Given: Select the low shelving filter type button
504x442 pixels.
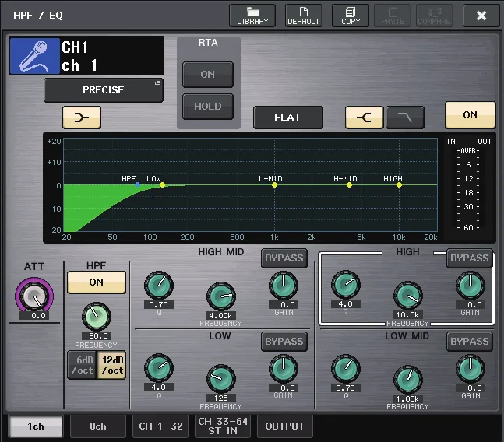Looking at the screenshot, I should (x=82, y=118).
